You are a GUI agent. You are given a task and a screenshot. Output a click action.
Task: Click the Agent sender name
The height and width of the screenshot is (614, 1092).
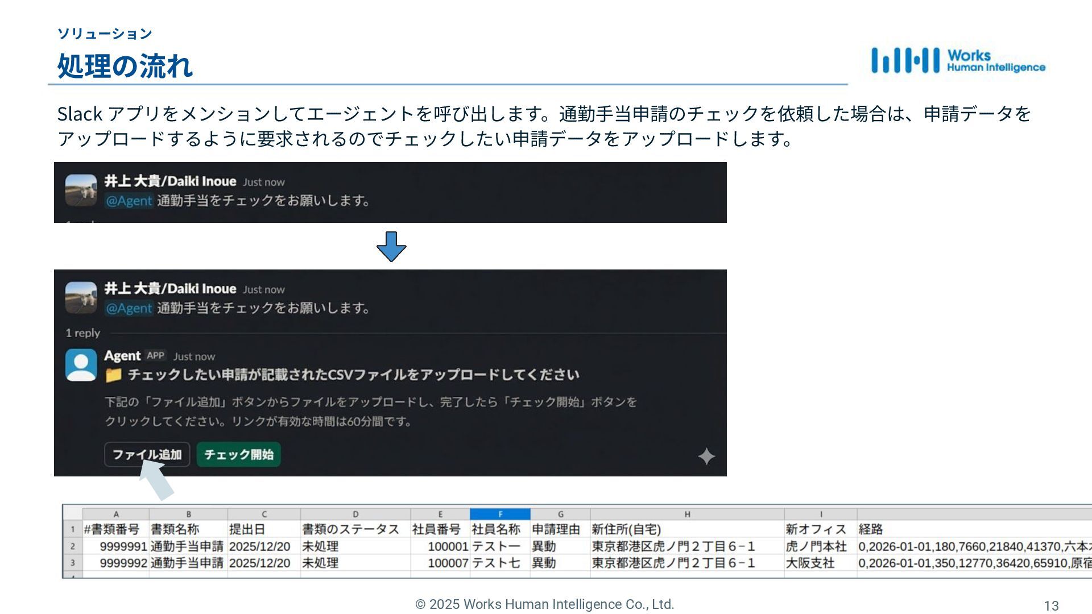(122, 356)
